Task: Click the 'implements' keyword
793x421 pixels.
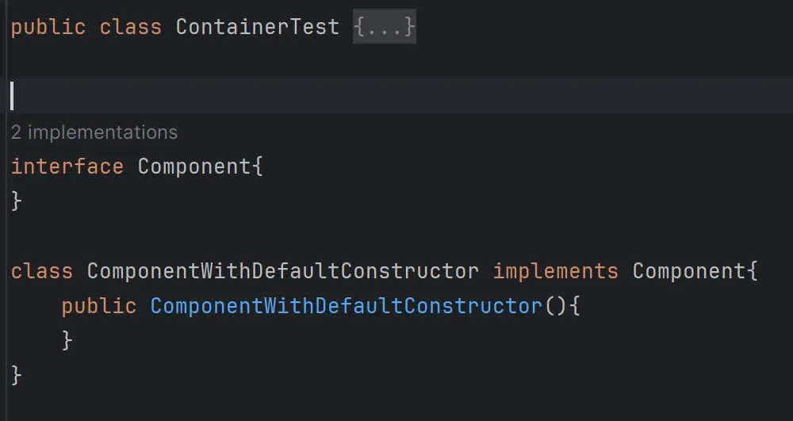Action: click(555, 271)
